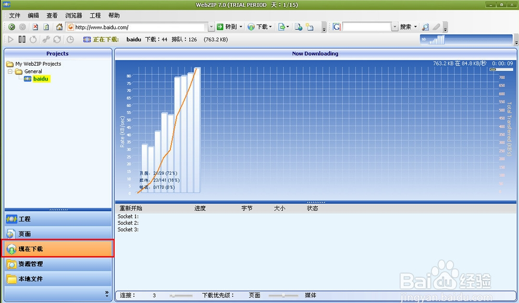The height and width of the screenshot is (303, 519).
Task: Go to the Home page icon
Action: tap(59, 27)
